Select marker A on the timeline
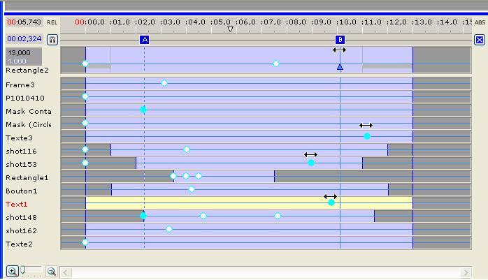The image size is (488, 280). [145, 40]
